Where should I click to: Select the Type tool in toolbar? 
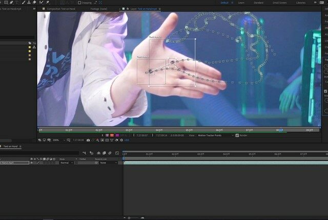pyautogui.click(x=16, y=3)
